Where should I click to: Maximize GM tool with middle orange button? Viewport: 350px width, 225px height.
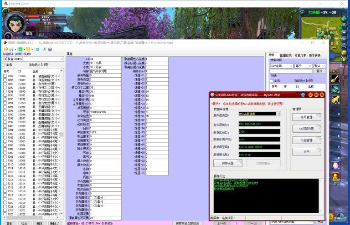[x=316, y=95]
